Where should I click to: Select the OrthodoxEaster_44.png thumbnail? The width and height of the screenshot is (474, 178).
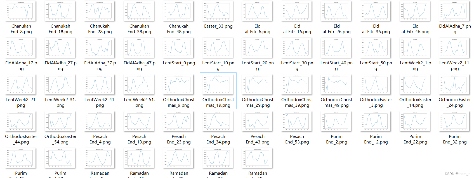click(x=21, y=121)
